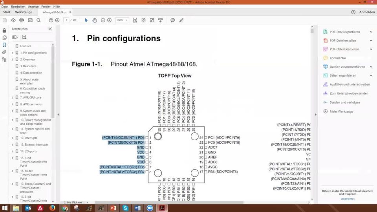This screenshot has height=212, width=377.
Task: Click the print icon in toolbar
Action: [22, 20]
